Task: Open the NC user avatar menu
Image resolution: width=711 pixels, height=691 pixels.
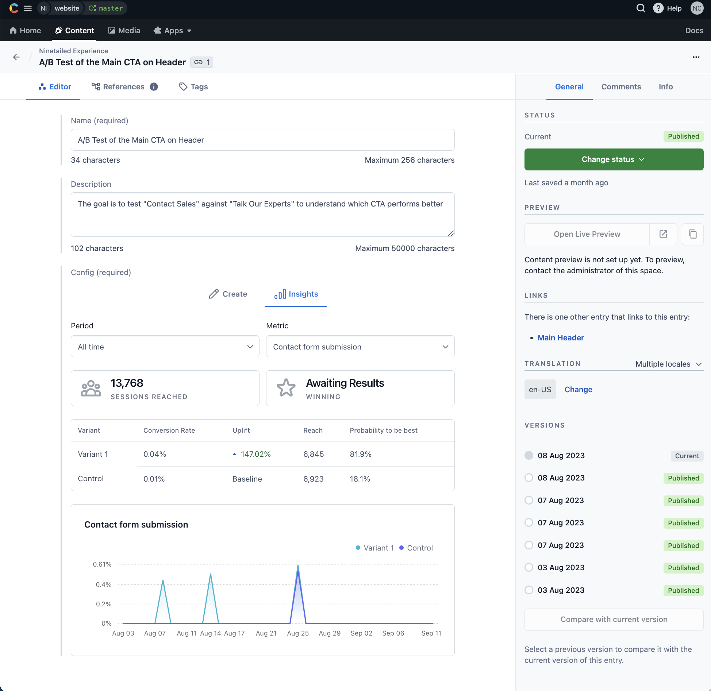Action: coord(697,8)
